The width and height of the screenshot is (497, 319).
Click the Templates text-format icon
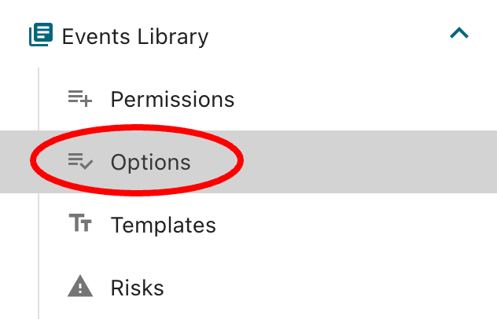click(x=80, y=225)
